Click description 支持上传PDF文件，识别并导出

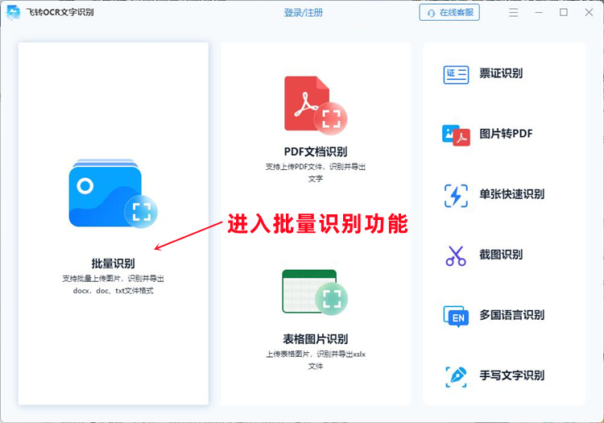pos(316,167)
